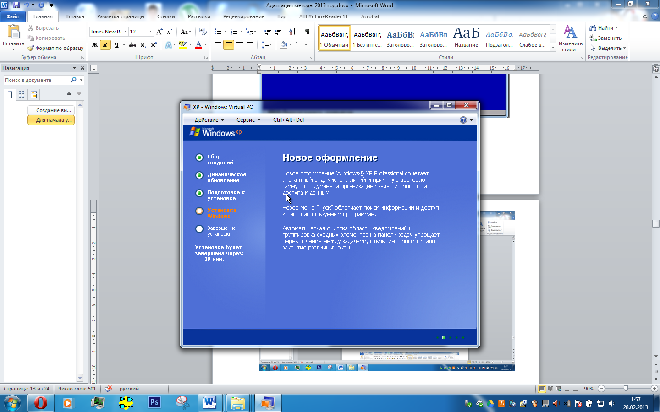The image size is (660, 412).
Task: Open Windows Explorer folder on taskbar
Action: 238,403
